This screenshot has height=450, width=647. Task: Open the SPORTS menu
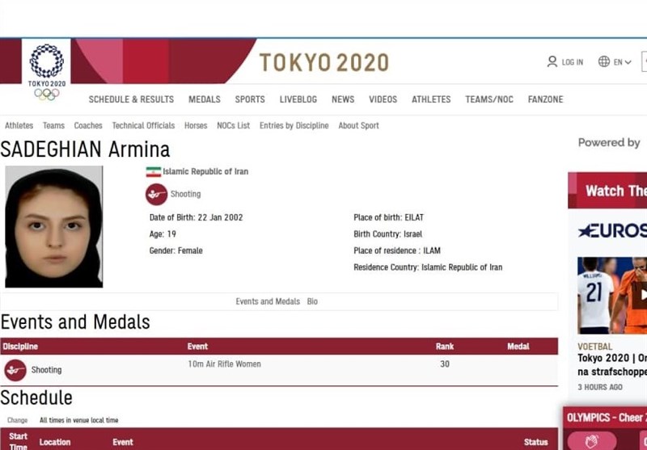pos(250,99)
